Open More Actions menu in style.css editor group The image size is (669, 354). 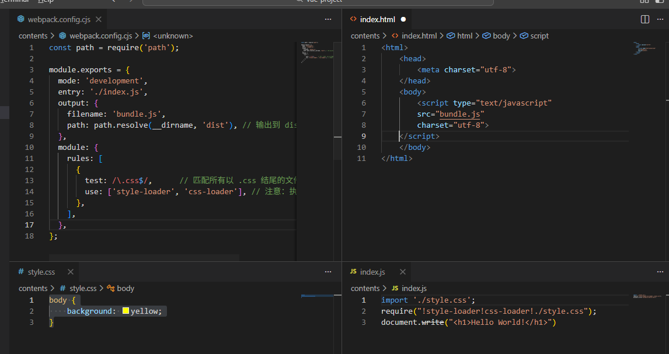point(327,272)
